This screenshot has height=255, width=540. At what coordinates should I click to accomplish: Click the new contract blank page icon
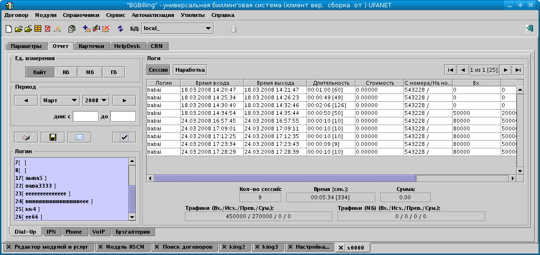8,29
